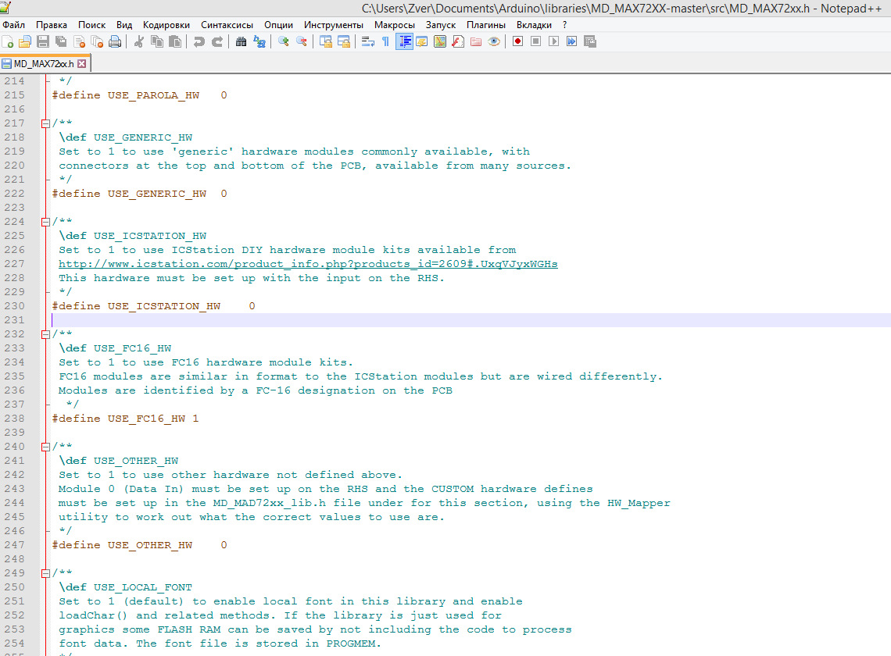Open user-defined language dialog
The height and width of the screenshot is (656, 891).
click(x=421, y=41)
